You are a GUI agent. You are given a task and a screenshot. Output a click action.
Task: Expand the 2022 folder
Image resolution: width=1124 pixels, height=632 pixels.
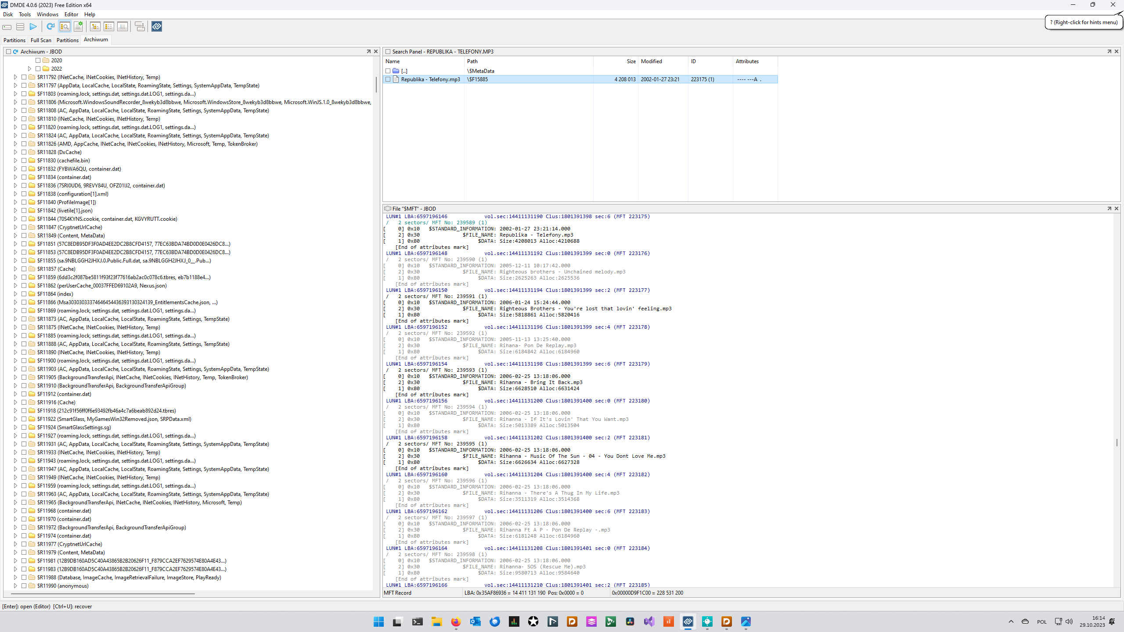[29, 69]
